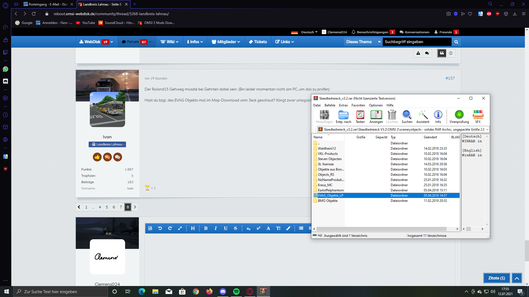The height and width of the screenshot is (297, 529).
Task: Toggle bold formatting in the reply editor
Action: click(x=206, y=228)
